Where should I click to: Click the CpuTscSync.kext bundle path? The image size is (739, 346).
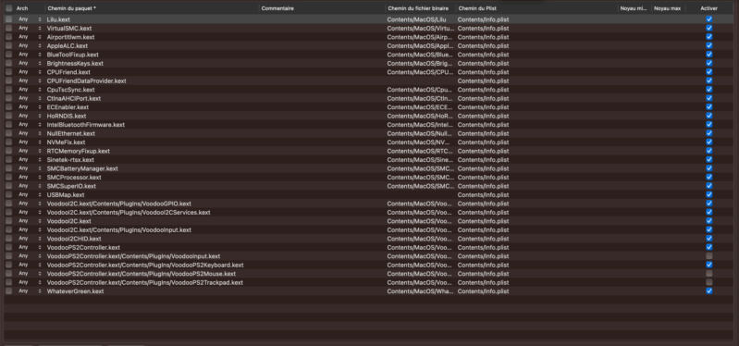click(70, 90)
